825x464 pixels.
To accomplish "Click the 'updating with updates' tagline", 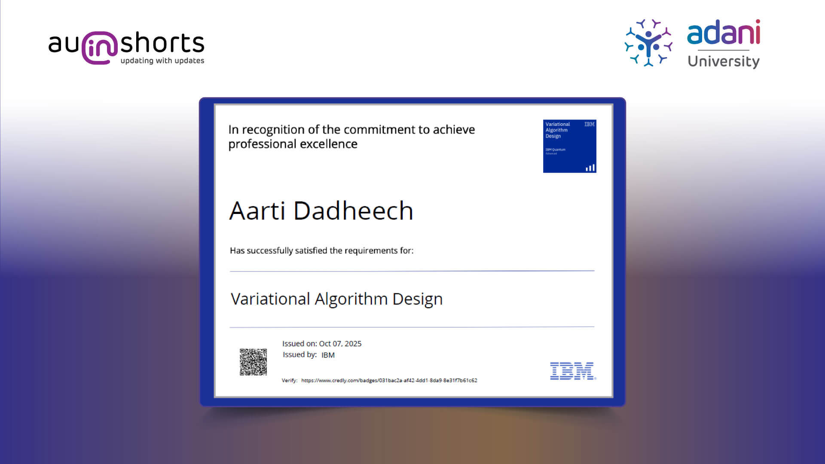I will pos(162,61).
